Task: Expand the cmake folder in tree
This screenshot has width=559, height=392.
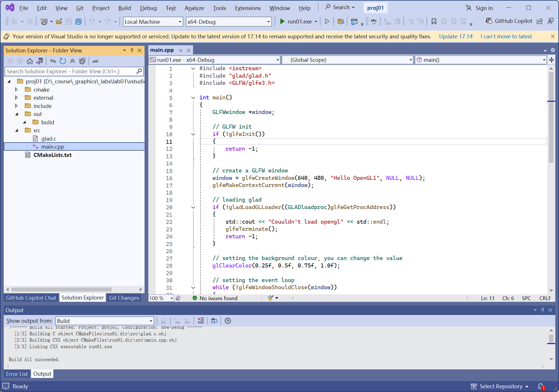Action: [x=16, y=90]
